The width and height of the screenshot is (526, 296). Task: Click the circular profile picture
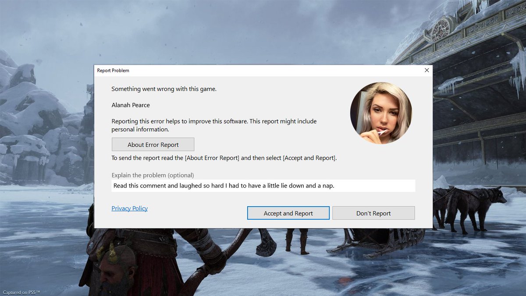[381, 113]
